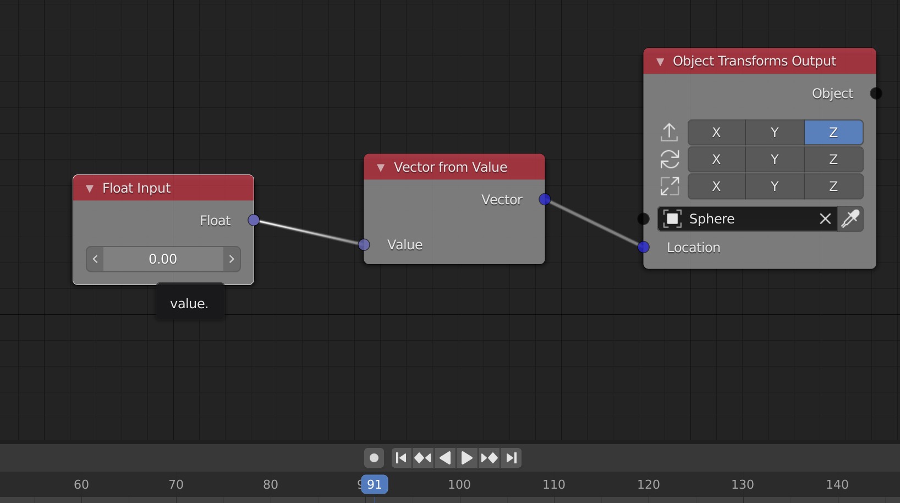Click frame 130 on the timeline
Screen dimensions: 900x503
(743, 484)
